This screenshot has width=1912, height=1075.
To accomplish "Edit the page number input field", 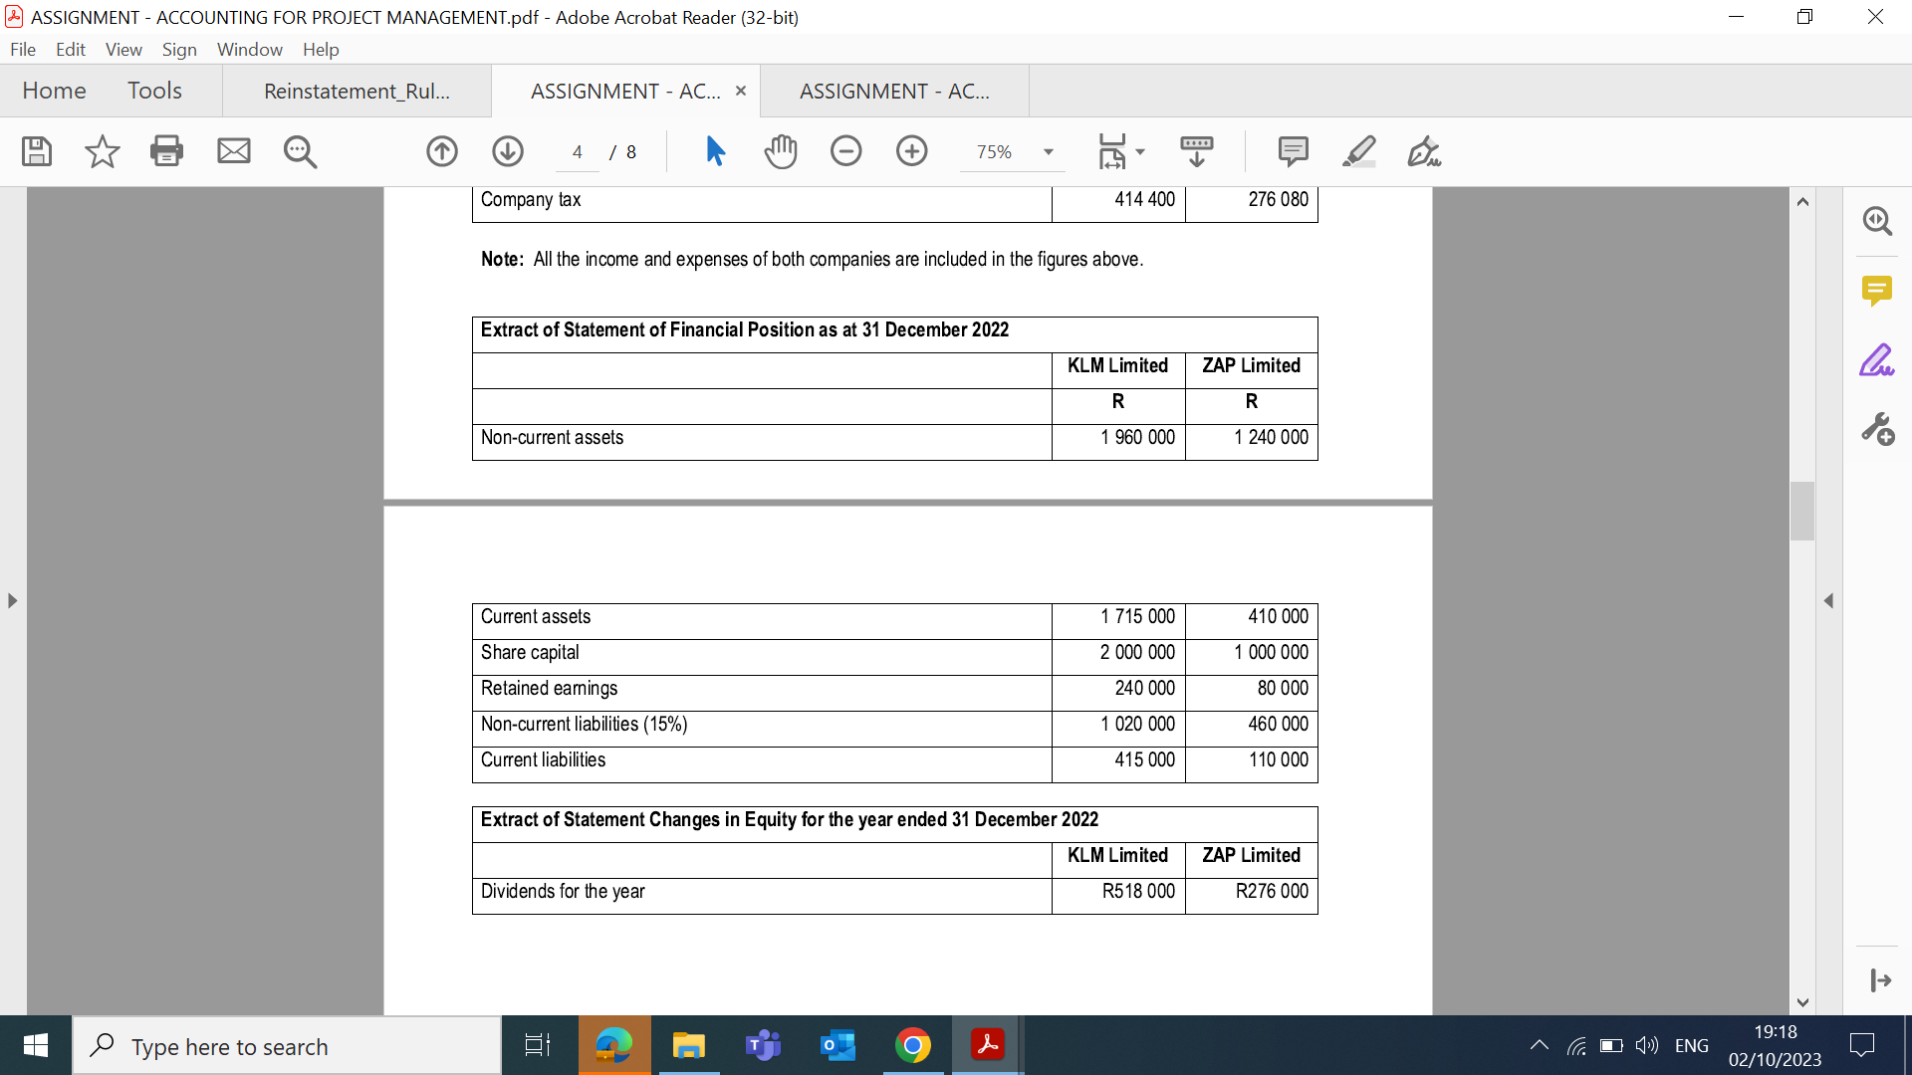I will pos(578,151).
